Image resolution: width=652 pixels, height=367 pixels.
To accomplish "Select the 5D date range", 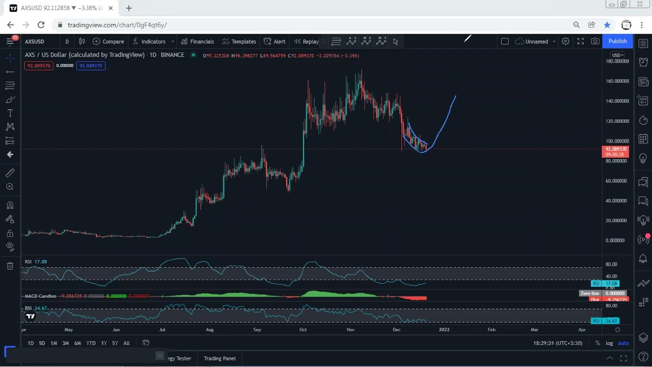I will tap(42, 343).
